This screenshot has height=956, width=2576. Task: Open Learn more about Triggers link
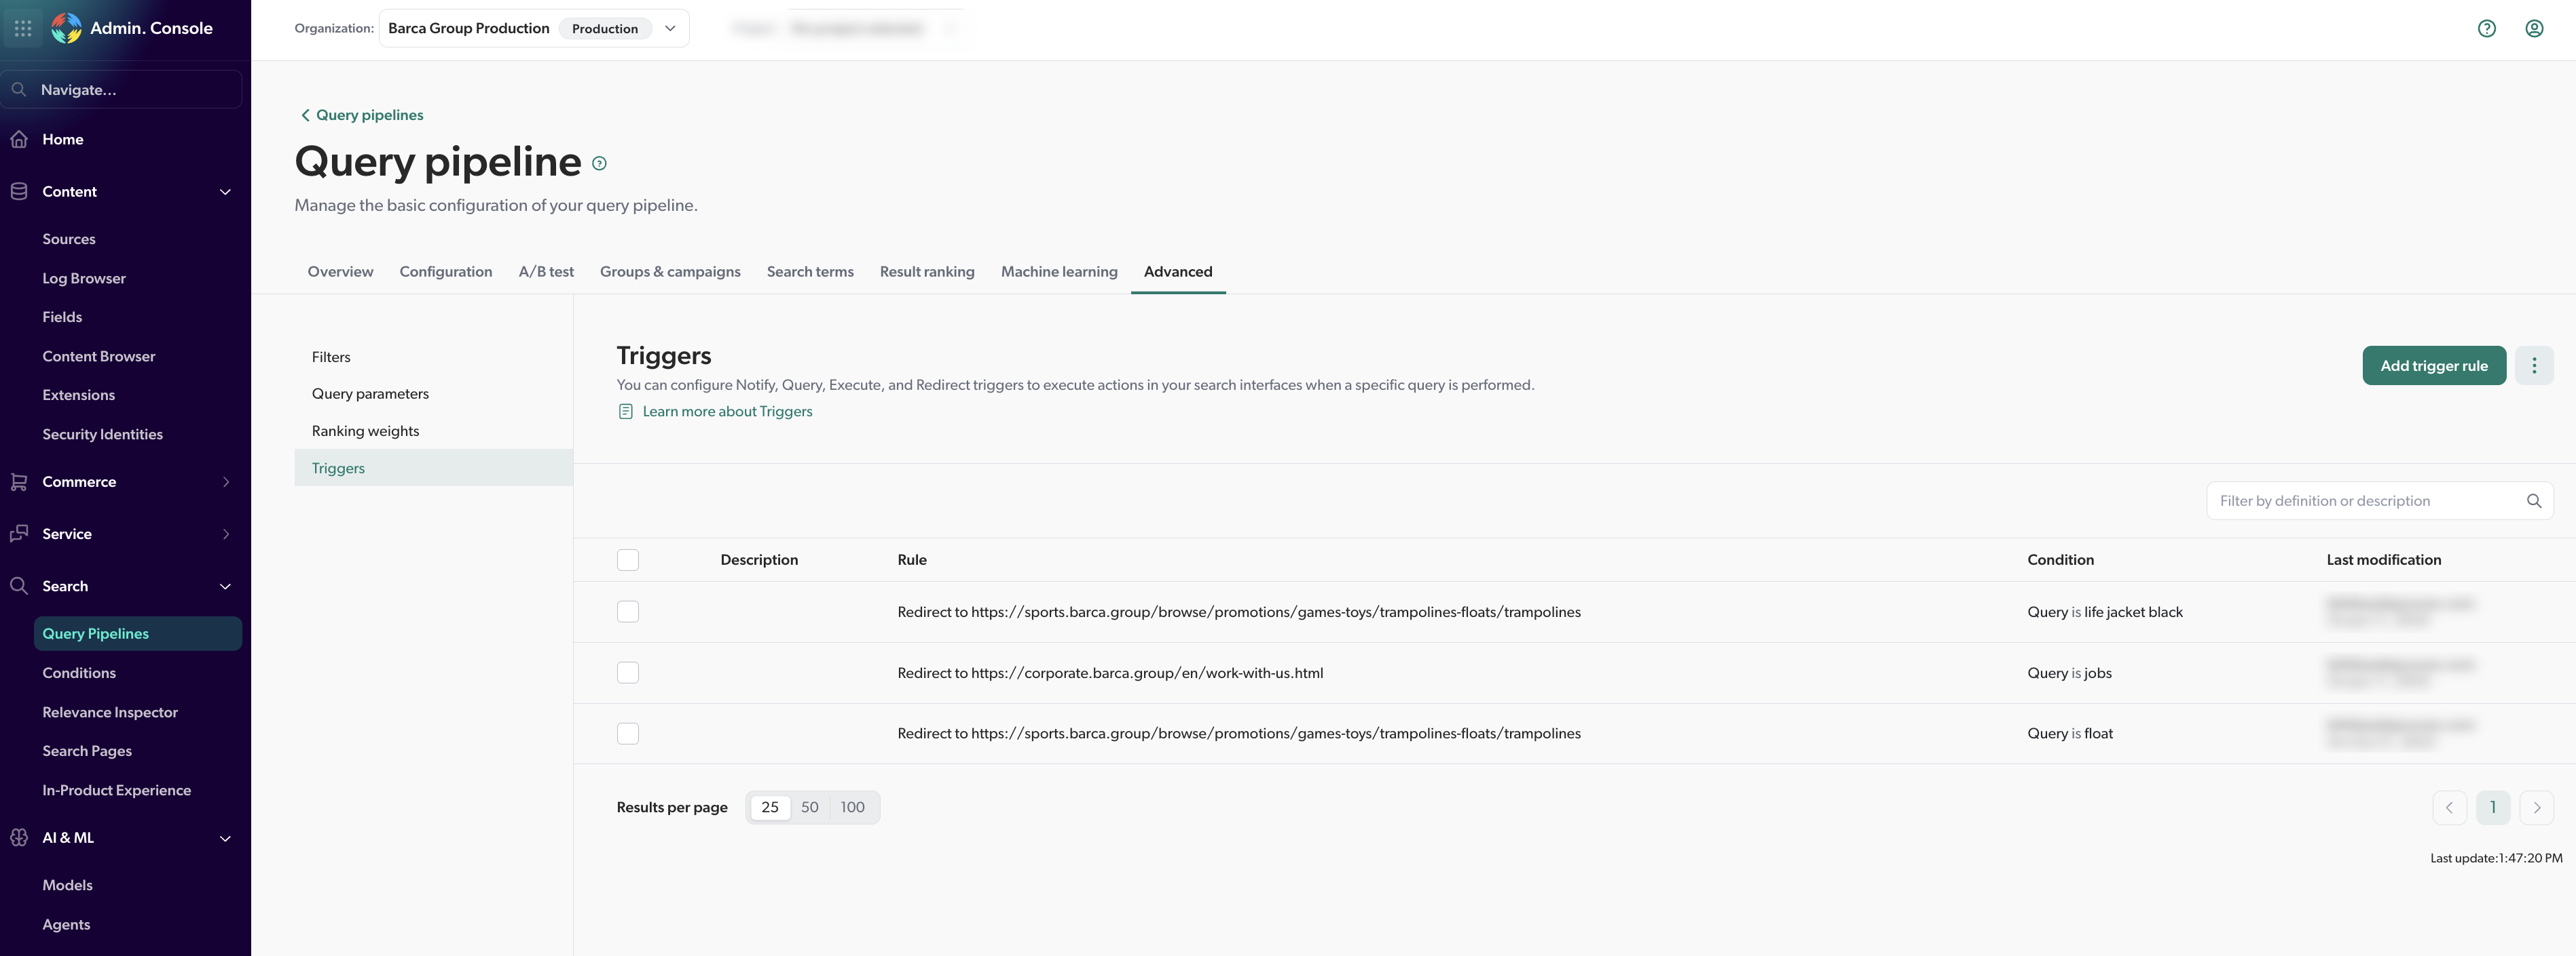pos(727,412)
